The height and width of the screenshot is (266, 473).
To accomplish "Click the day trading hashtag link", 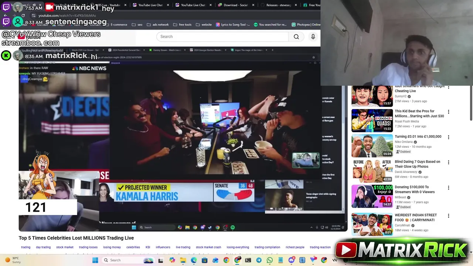I will point(43,247).
